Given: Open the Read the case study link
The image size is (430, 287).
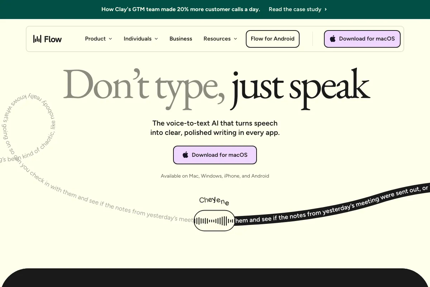Looking at the screenshot, I should coord(295,9).
